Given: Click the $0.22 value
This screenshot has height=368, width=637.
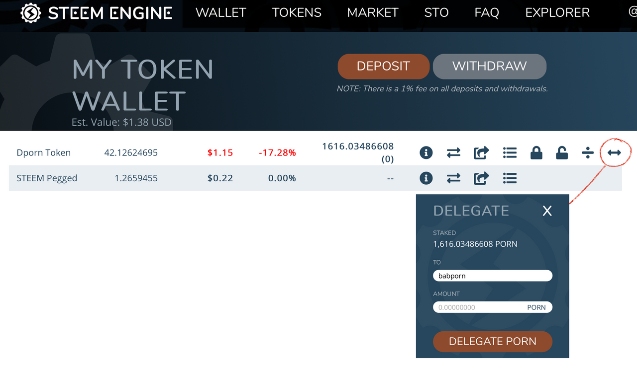Looking at the screenshot, I should tap(220, 178).
